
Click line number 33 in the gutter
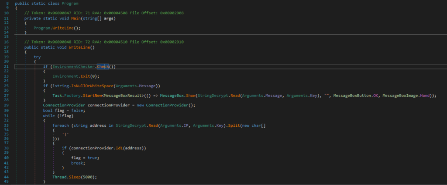pyautogui.click(x=6, y=126)
